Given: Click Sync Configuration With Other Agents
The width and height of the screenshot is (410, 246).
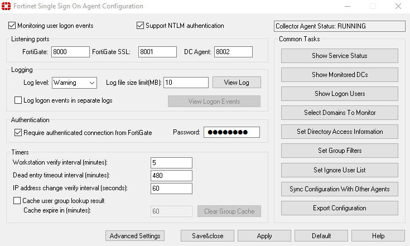Looking at the screenshot, I should 340,189.
